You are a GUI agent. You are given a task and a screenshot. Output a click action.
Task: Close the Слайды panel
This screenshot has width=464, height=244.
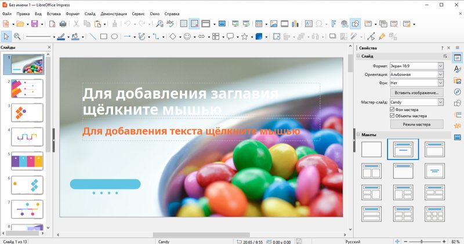(49, 47)
